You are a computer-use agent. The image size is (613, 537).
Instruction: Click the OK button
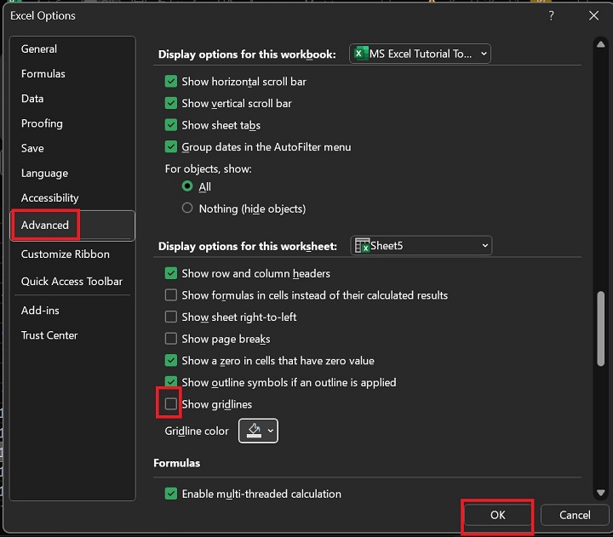[x=498, y=515]
